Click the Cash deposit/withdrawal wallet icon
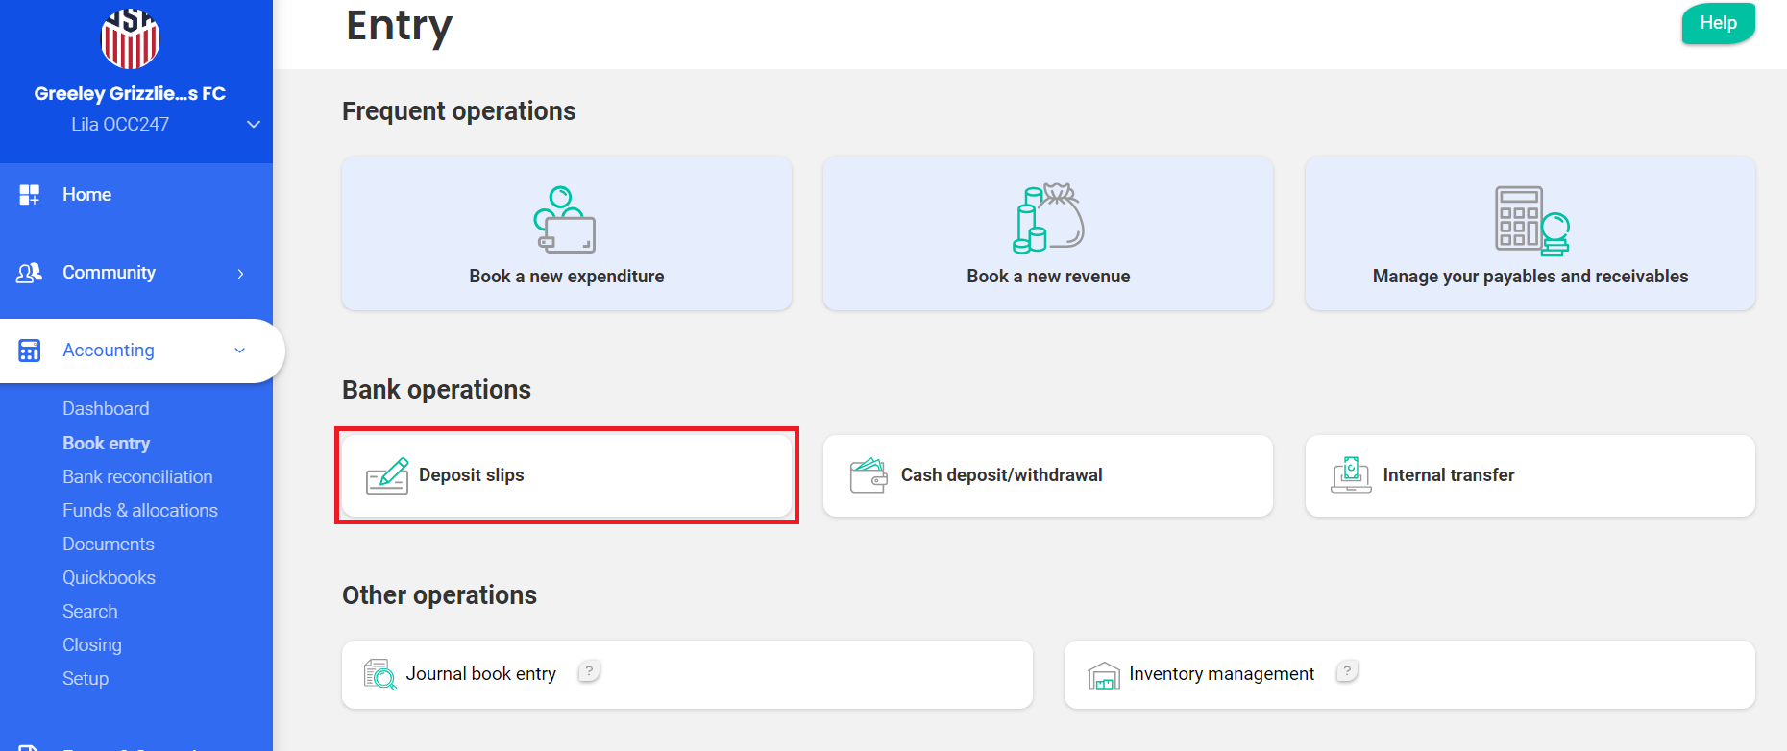The width and height of the screenshot is (1787, 751). point(869,475)
